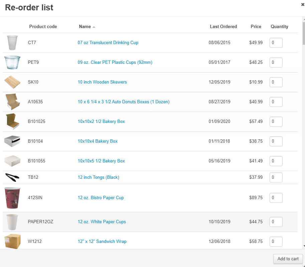Sort by Product code column header
Screen dimensions: 305x267
43,27
